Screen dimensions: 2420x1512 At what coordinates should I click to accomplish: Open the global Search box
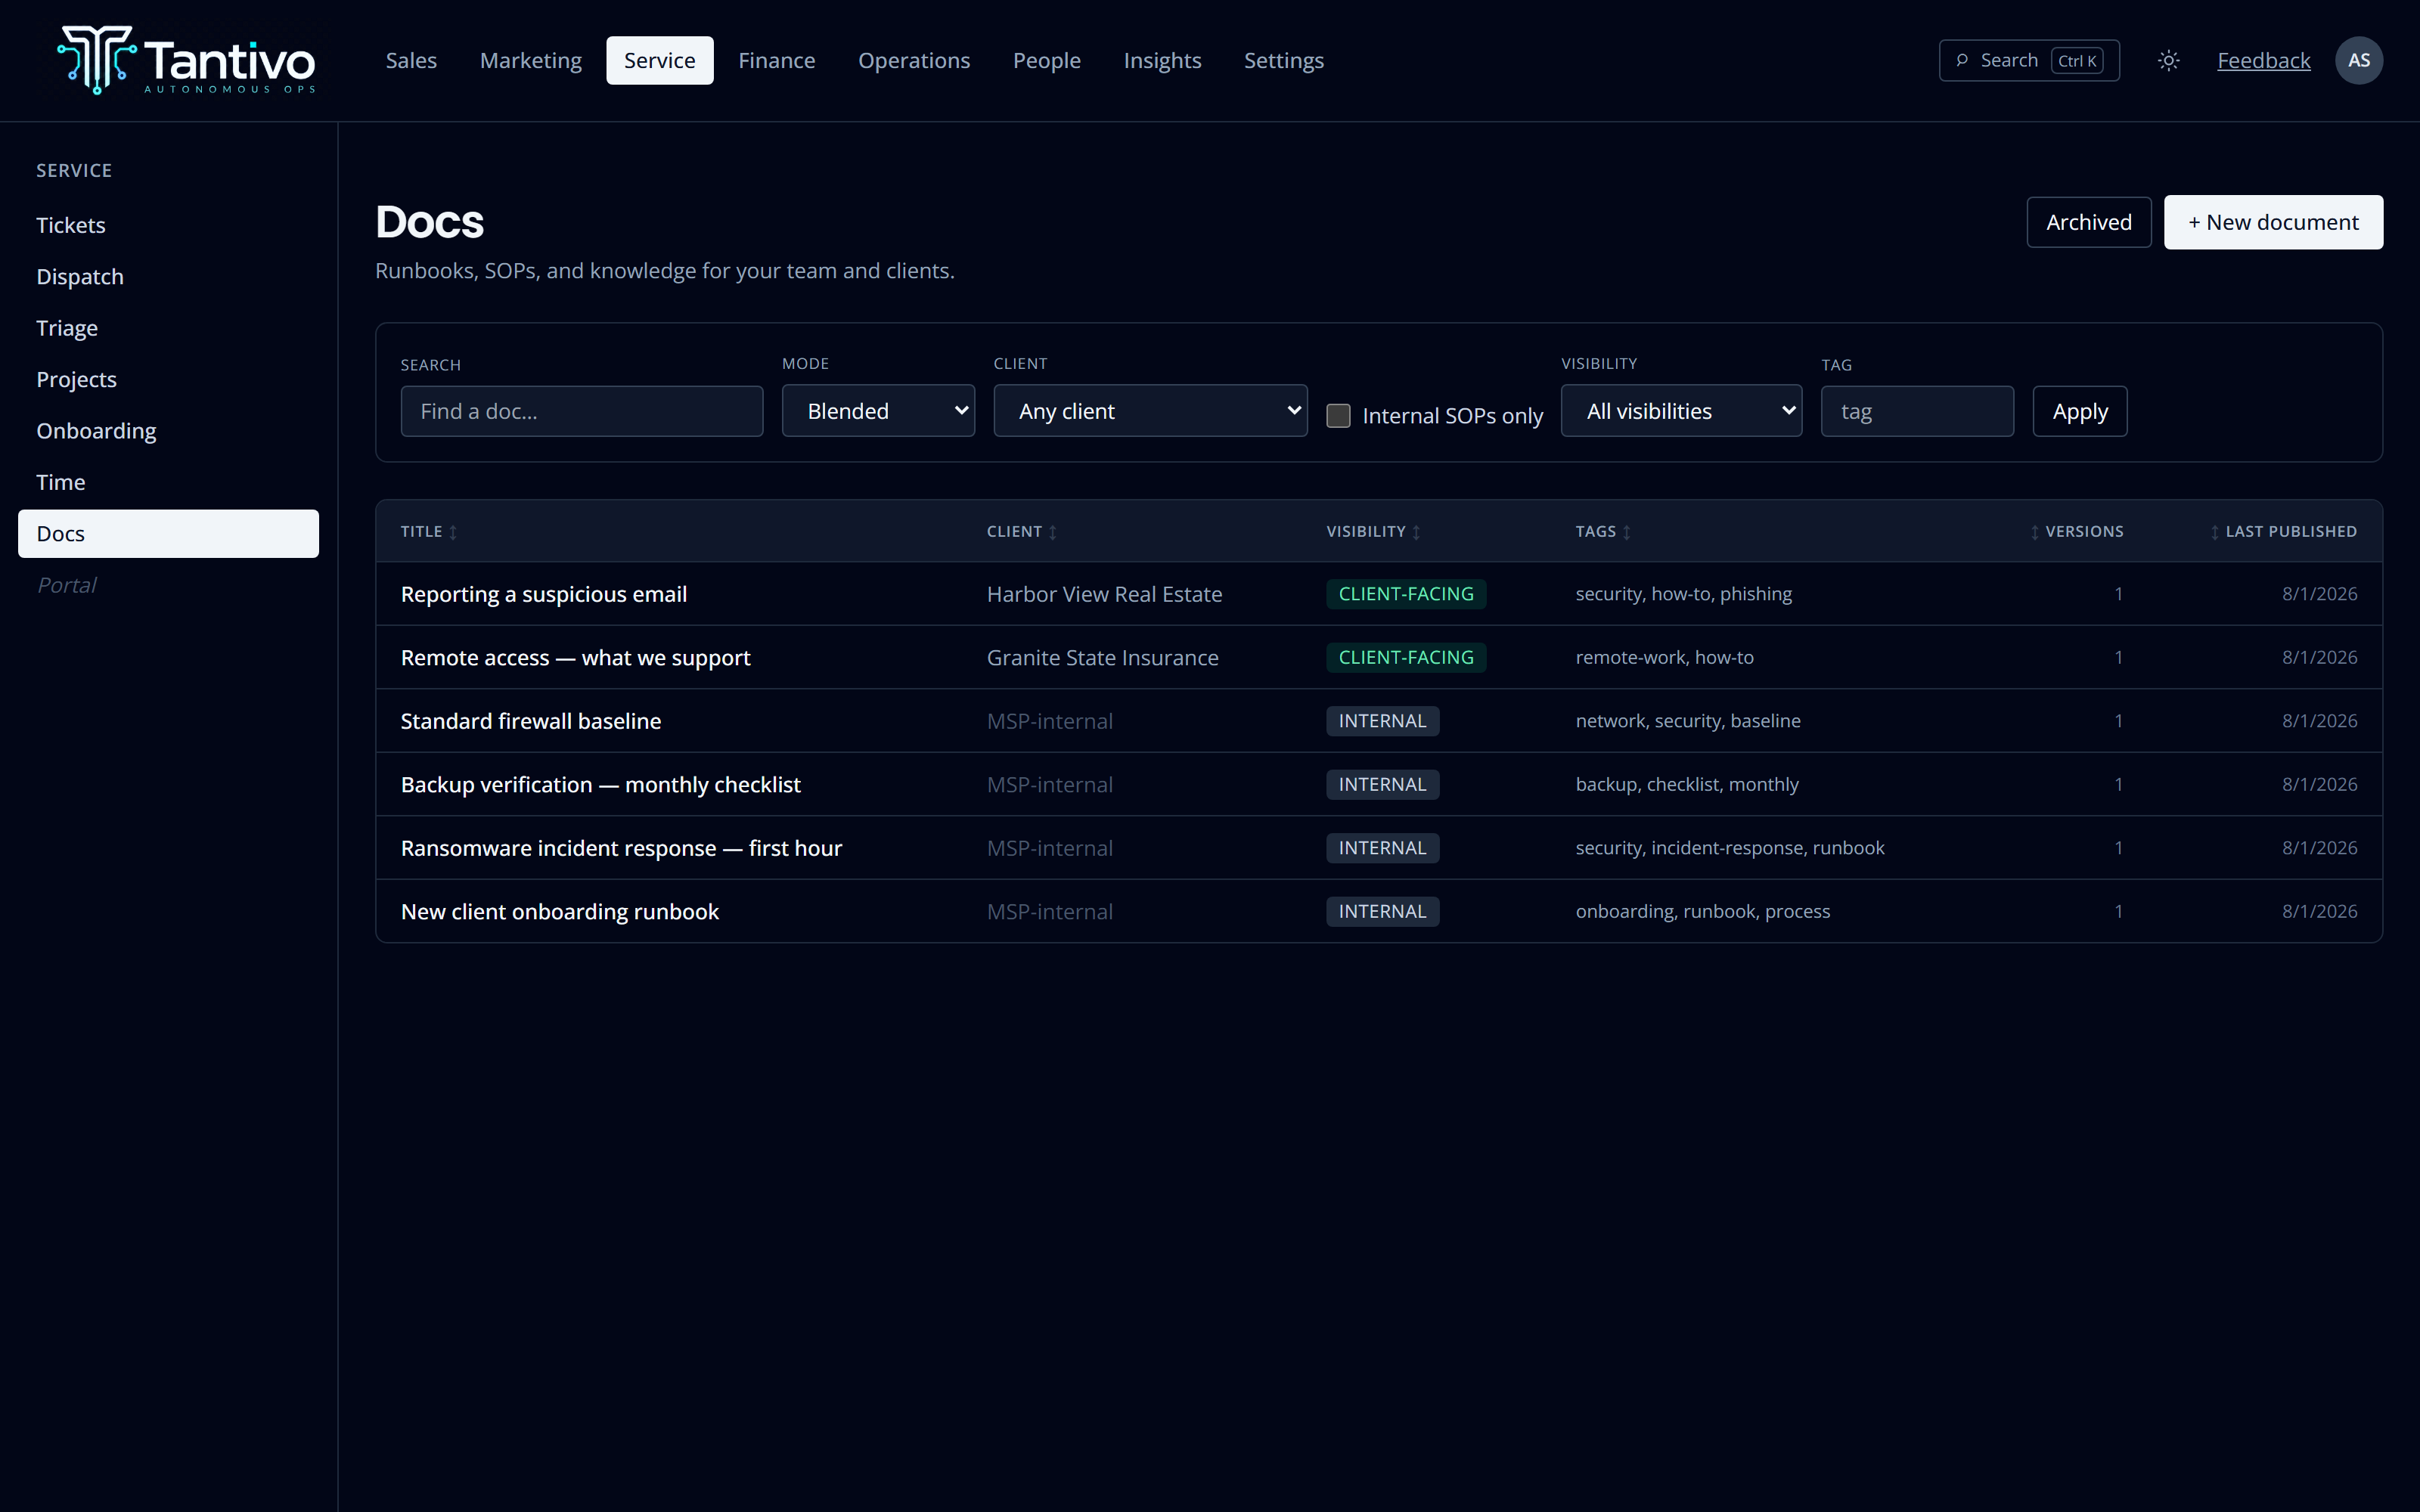[x=2029, y=60]
